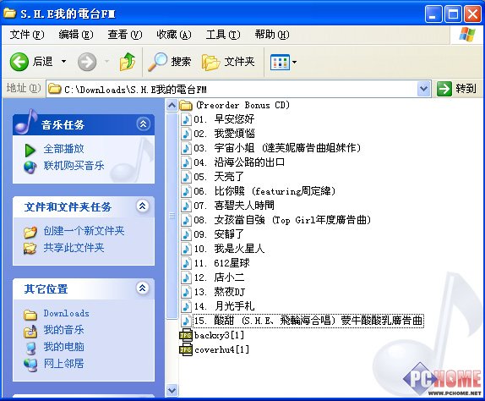Viewport: 485px width, 401px height.
Task: Open the Views dropdown arrow
Action: tap(294, 62)
